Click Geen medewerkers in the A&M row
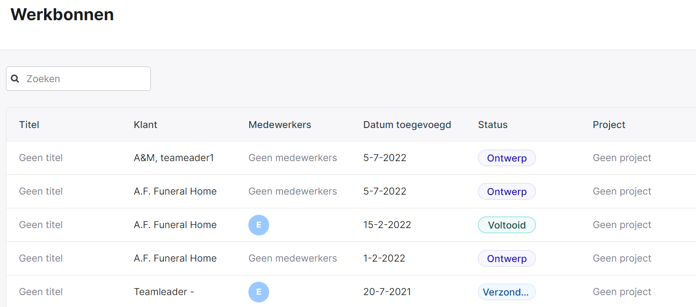This screenshot has height=307, width=696. tap(293, 158)
